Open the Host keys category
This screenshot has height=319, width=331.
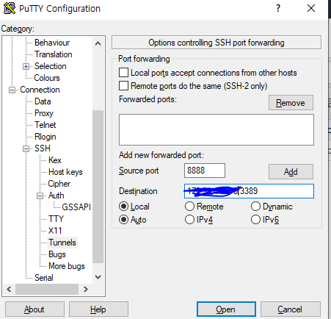pos(65,172)
